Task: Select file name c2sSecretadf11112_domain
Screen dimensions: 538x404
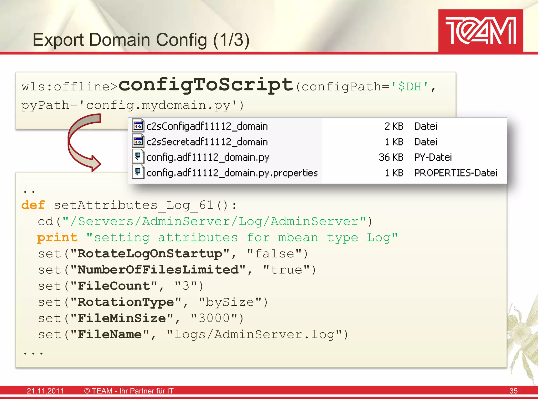Action: (x=207, y=142)
